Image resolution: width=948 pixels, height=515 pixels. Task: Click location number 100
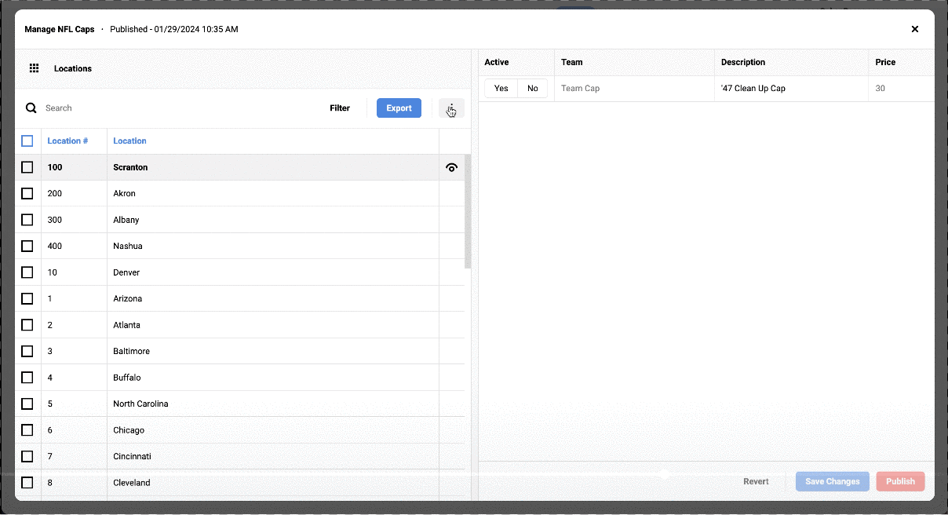[55, 167]
